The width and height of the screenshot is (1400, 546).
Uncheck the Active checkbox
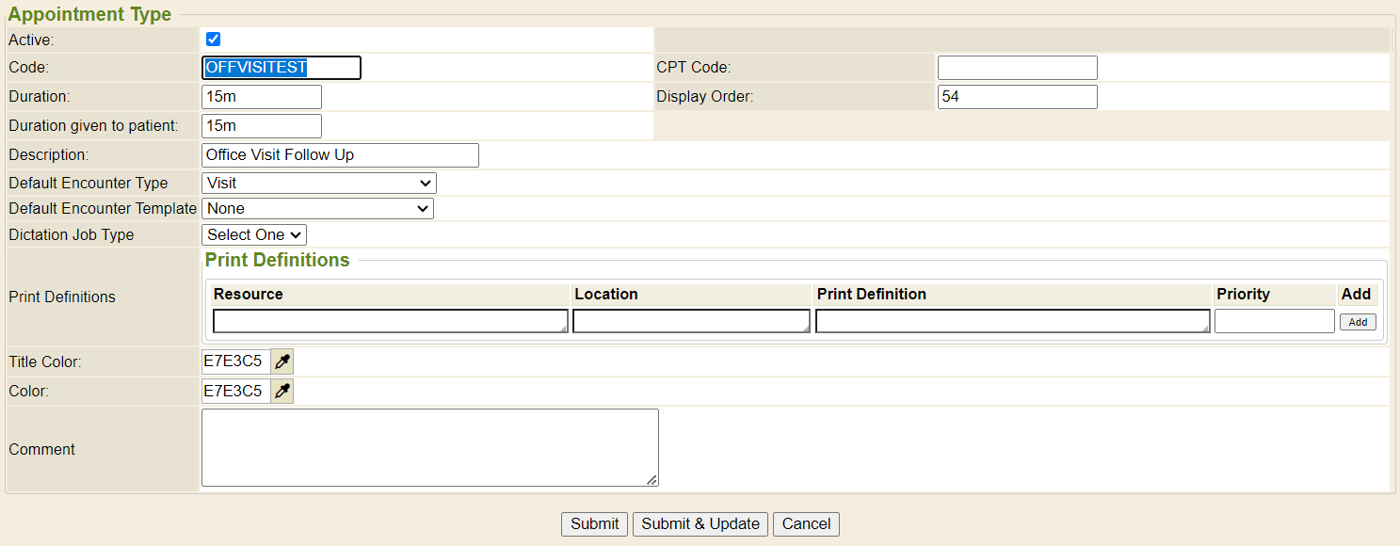pyautogui.click(x=213, y=40)
